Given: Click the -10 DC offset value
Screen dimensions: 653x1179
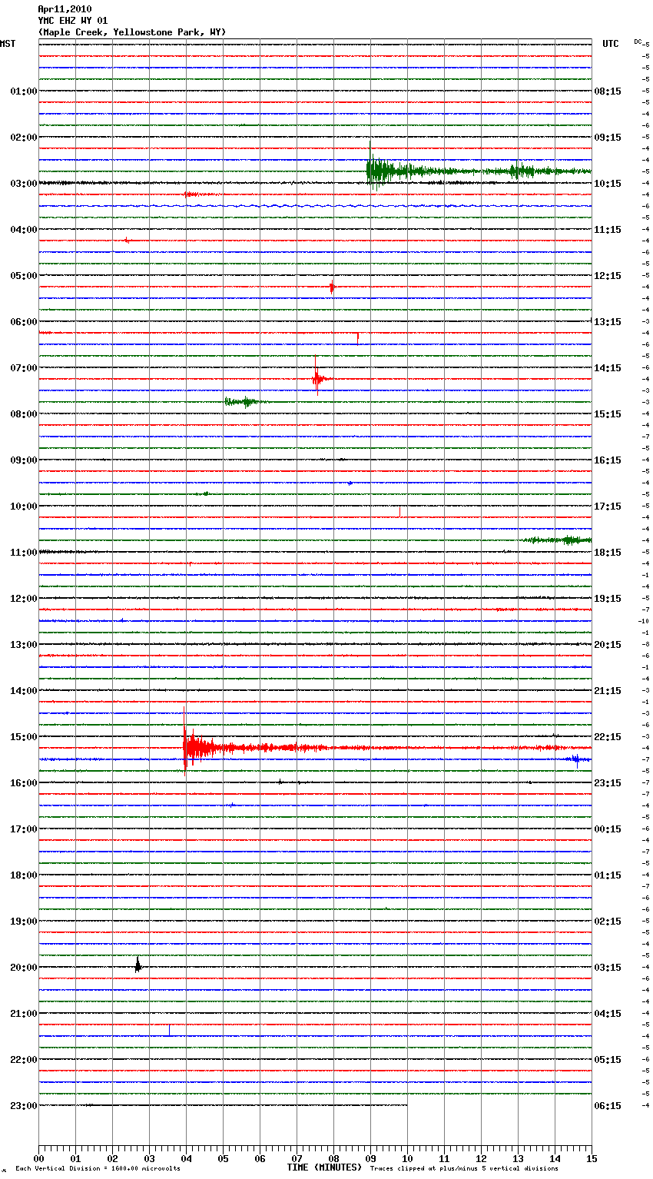Looking at the screenshot, I should click(x=643, y=621).
